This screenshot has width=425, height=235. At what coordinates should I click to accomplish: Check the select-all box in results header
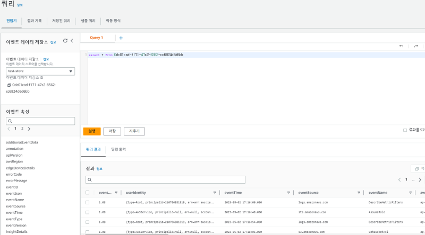(88, 193)
